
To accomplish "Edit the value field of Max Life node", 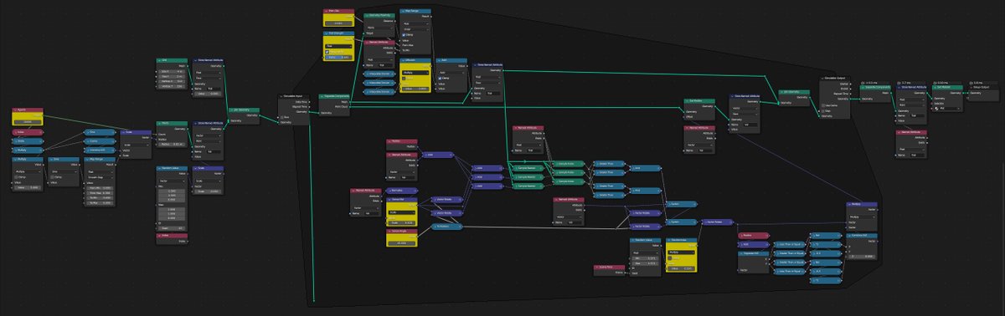I will click(x=338, y=23).
